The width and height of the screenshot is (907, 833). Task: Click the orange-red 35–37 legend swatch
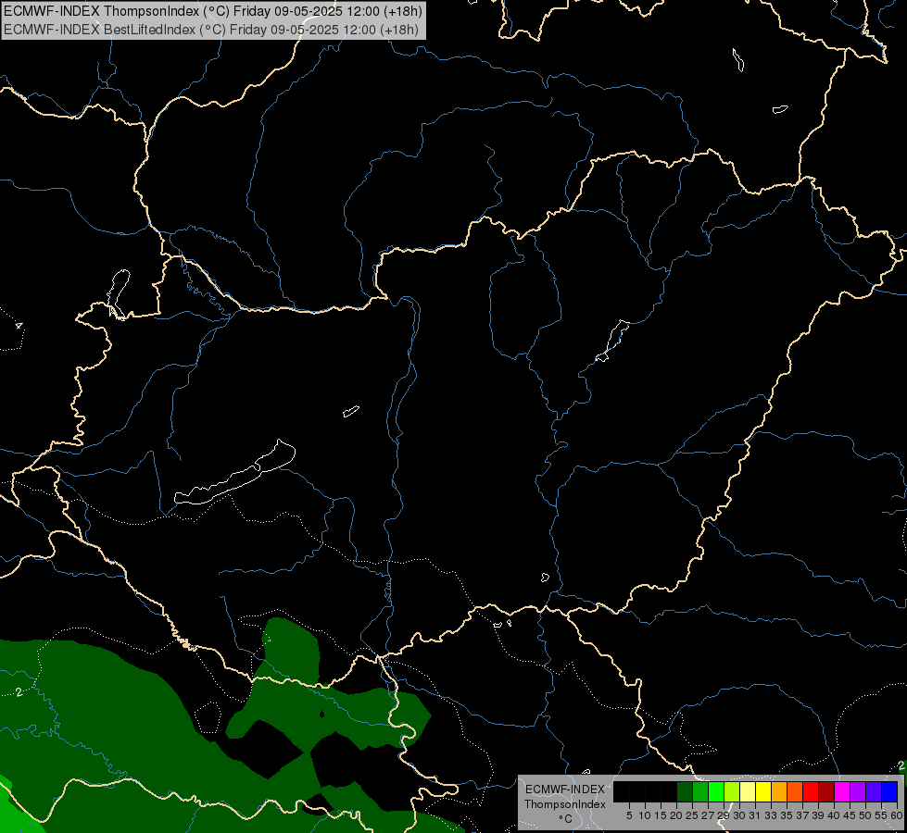[795, 791]
